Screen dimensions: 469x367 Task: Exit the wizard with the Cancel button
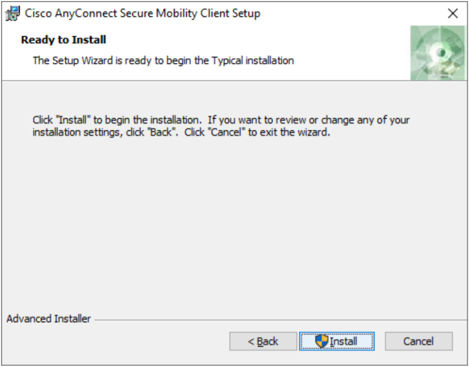pyautogui.click(x=419, y=341)
